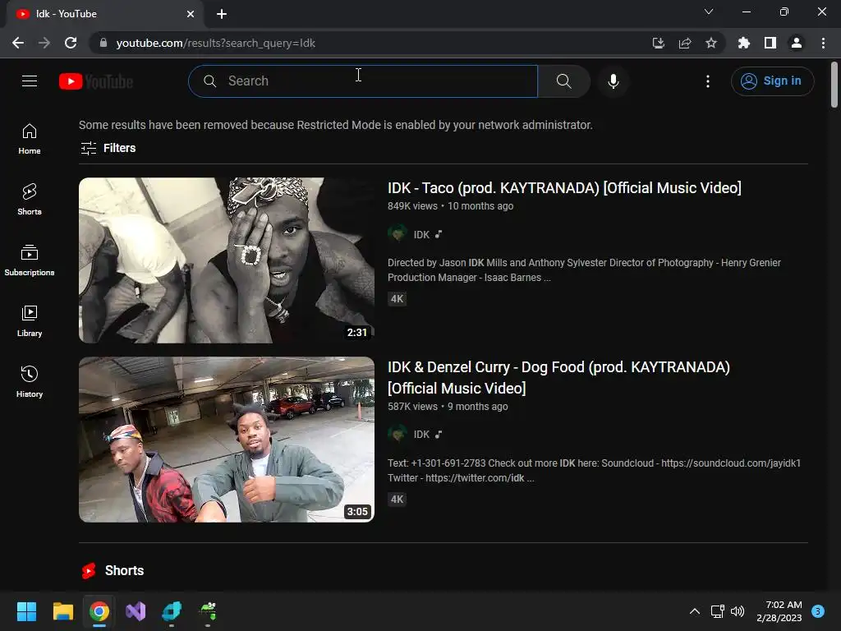Click the 4K badge under the Taco video

coord(397,299)
